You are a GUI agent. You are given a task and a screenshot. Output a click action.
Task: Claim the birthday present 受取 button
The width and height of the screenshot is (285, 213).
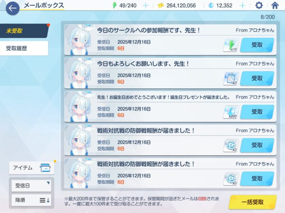(257, 112)
